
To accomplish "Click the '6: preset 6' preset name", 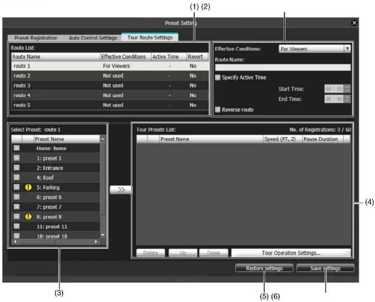I will pos(49,197).
